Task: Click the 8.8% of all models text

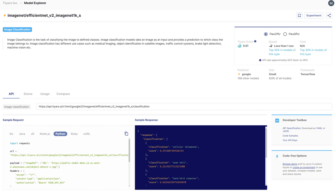Action: tap(280, 78)
